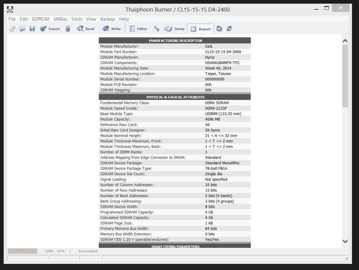Click the gears settings icon in toolbar
This screenshot has width=359, height=270.
tap(12, 29)
